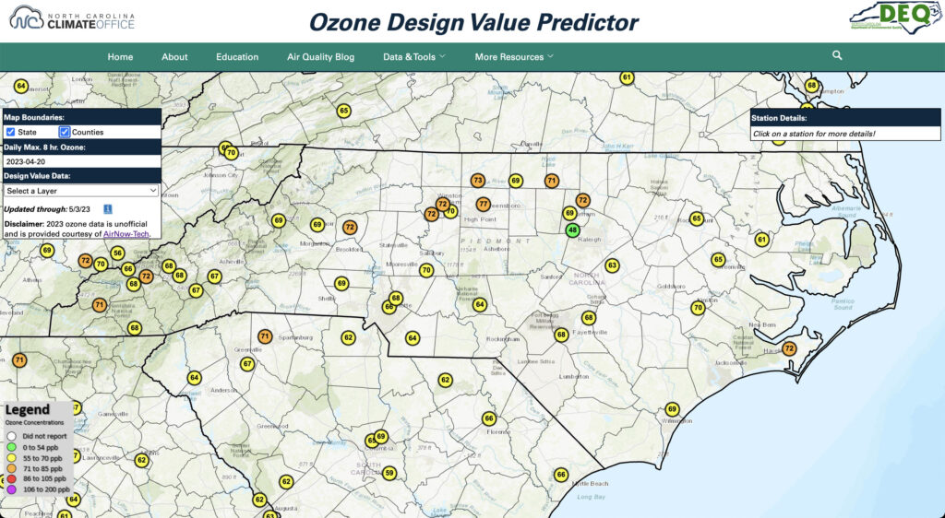Select the 65 station marker near Rocky Mount

coord(697,219)
